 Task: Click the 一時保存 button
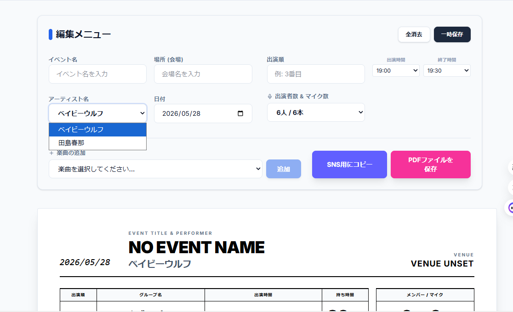[452, 34]
